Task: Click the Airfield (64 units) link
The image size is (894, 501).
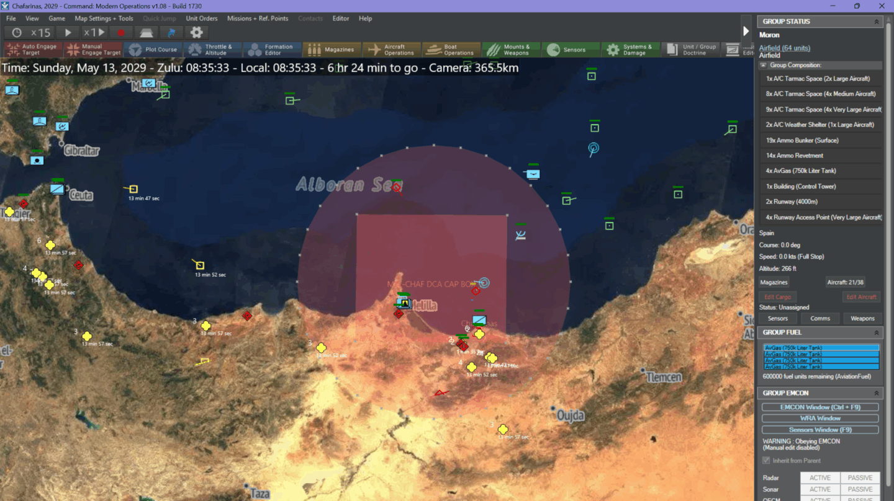Action: [x=784, y=48]
